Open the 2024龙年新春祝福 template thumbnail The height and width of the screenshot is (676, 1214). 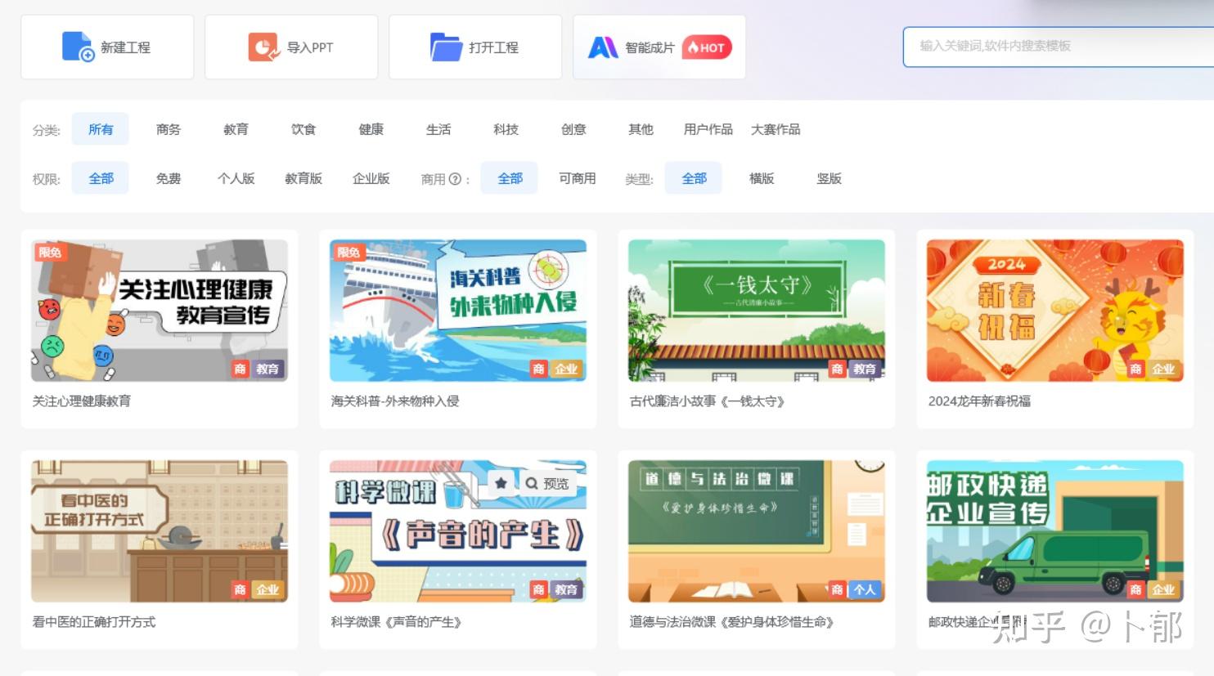pos(1054,311)
